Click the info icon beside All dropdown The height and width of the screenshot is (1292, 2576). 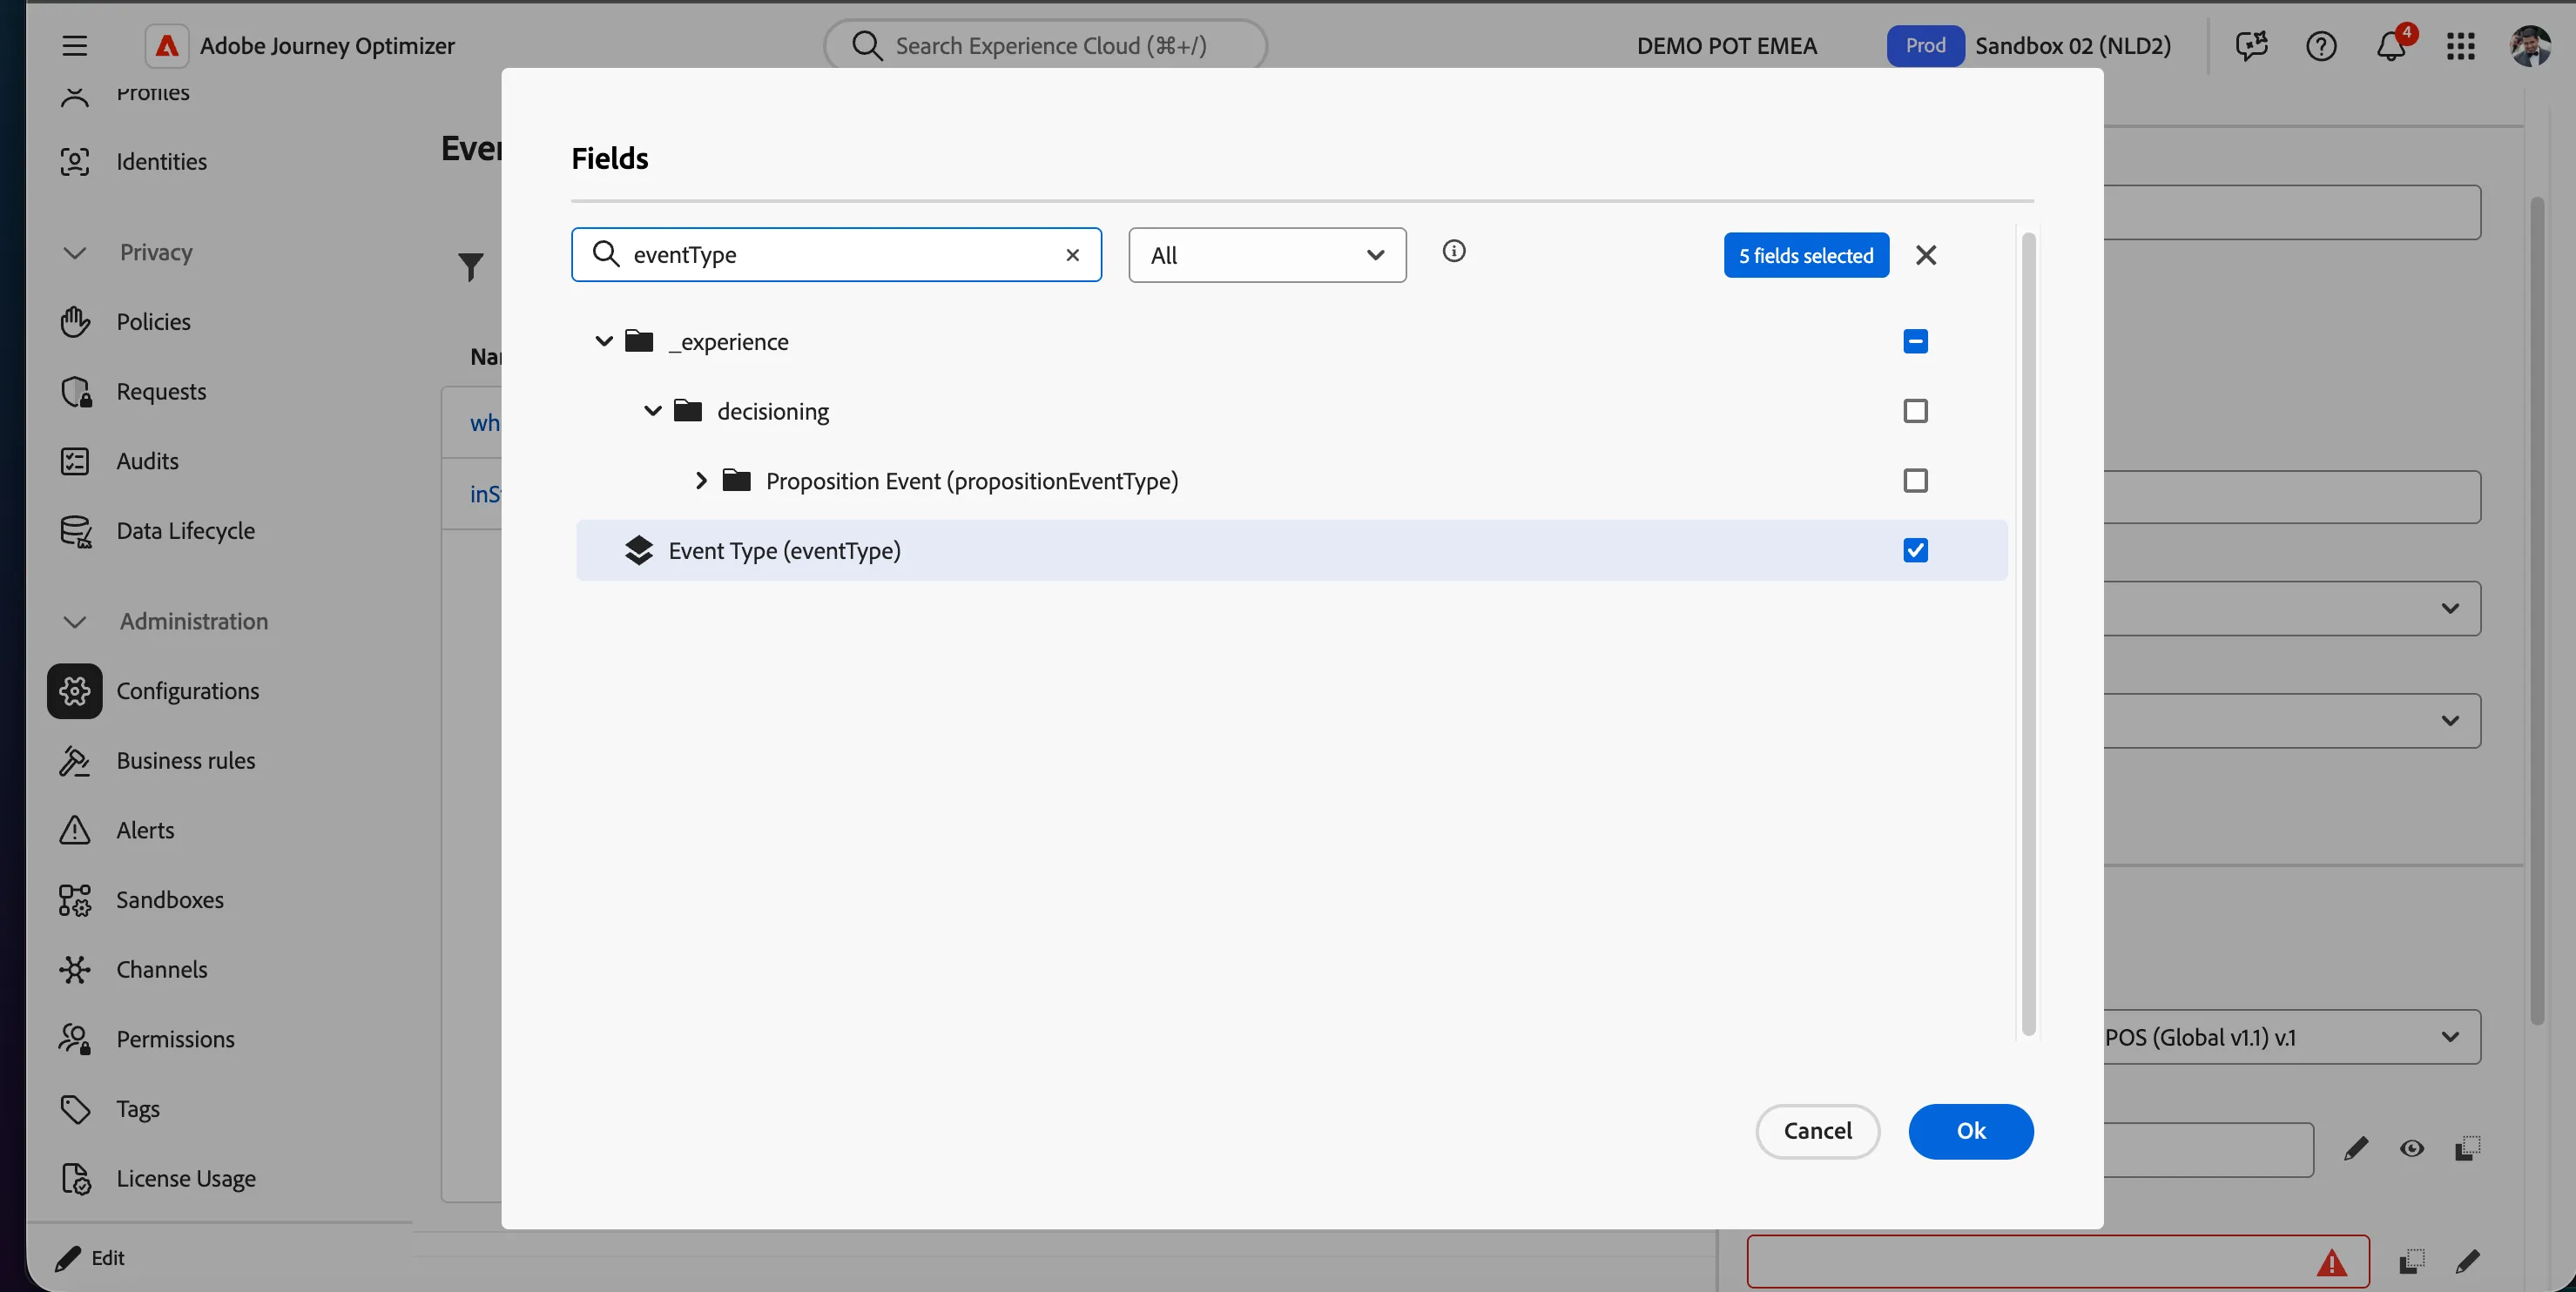coord(1454,251)
